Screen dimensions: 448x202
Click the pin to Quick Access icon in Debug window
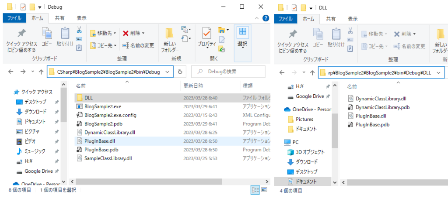(x=22, y=34)
